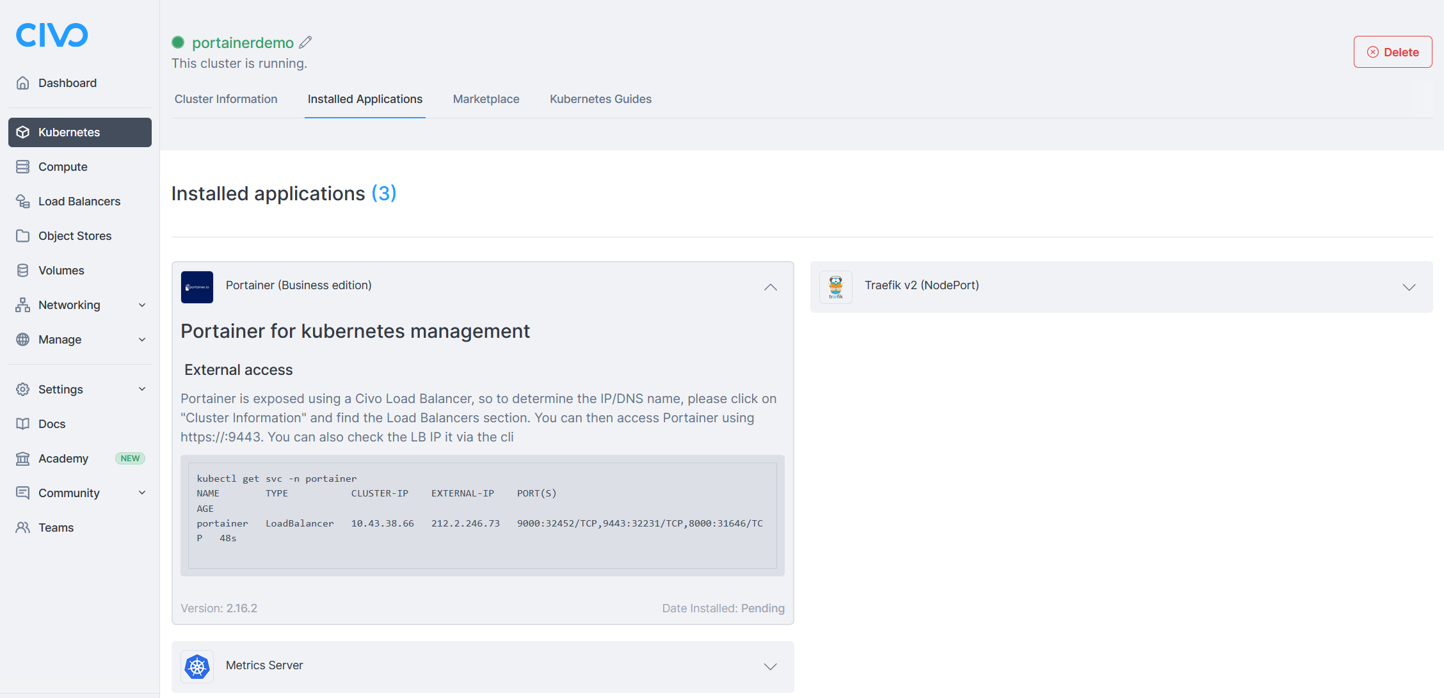Click the Load Balancers icon
1444x698 pixels.
click(23, 201)
